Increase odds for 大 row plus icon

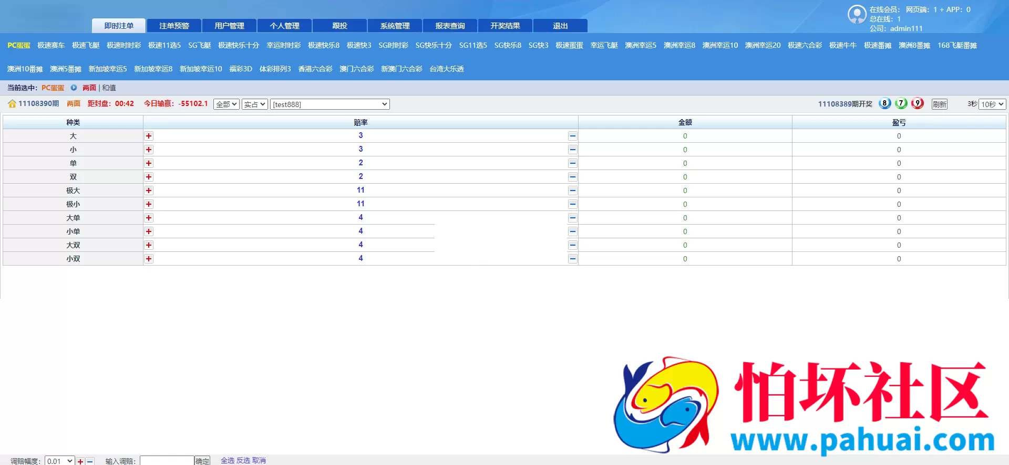coord(149,136)
